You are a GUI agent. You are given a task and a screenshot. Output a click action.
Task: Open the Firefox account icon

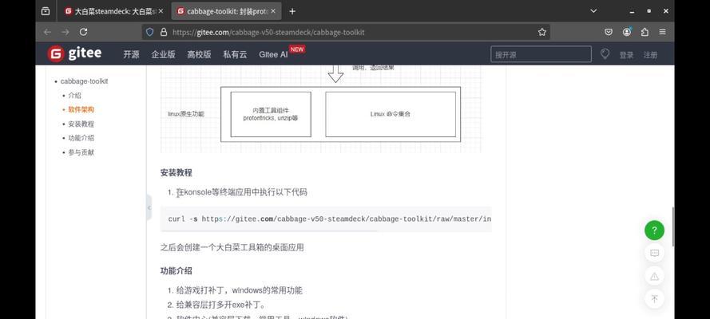(627, 32)
